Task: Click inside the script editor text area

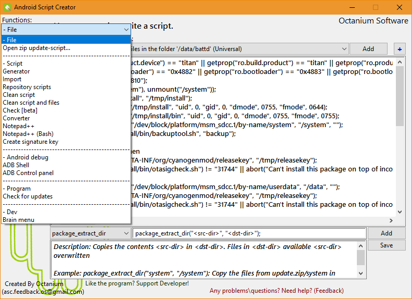Action: pos(263,137)
